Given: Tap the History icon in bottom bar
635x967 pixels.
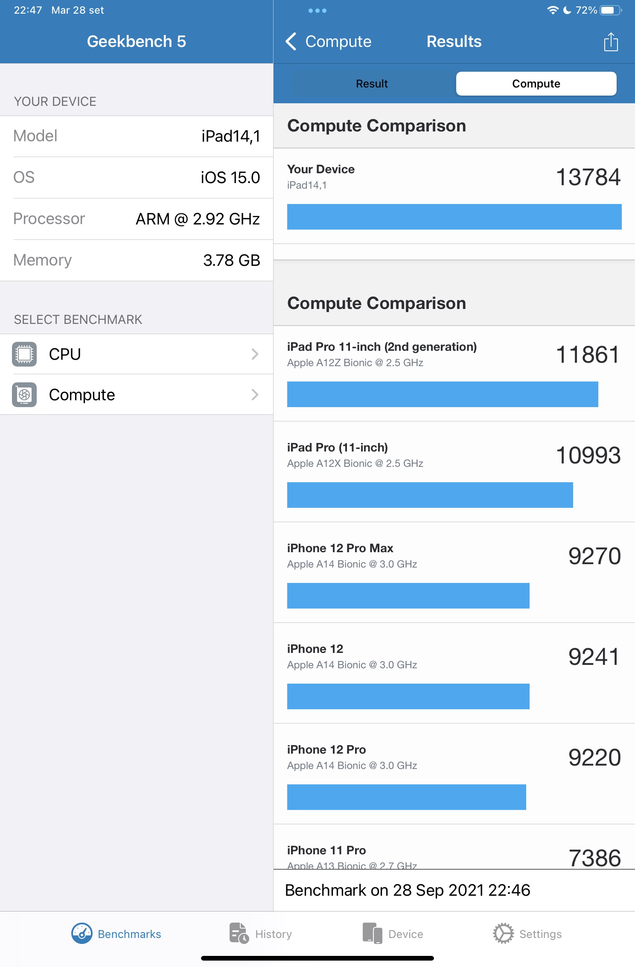Looking at the screenshot, I should 239,933.
